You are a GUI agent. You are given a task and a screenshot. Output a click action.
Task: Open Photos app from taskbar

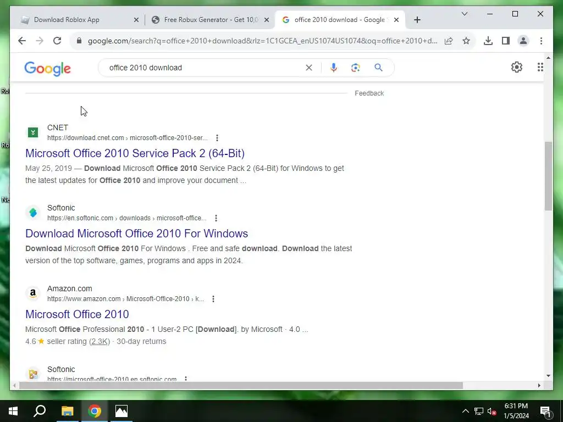click(122, 411)
